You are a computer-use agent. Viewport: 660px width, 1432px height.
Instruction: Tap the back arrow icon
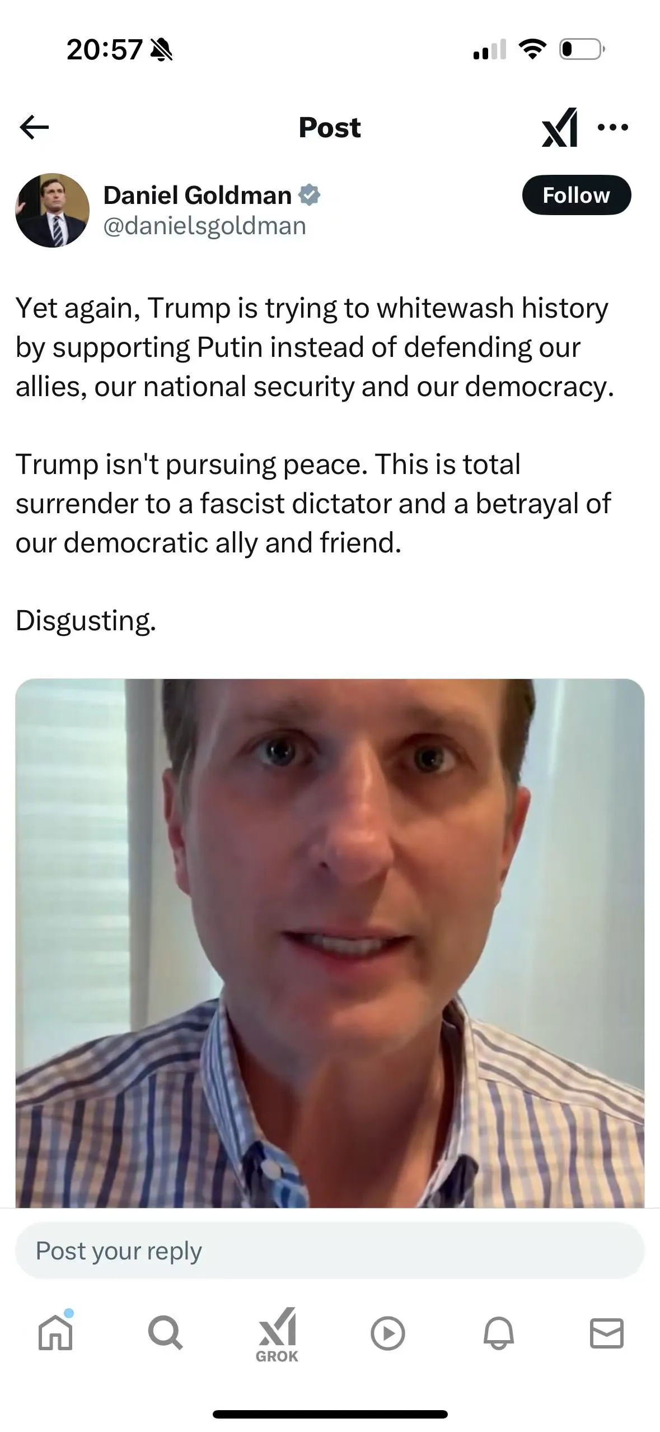point(34,127)
